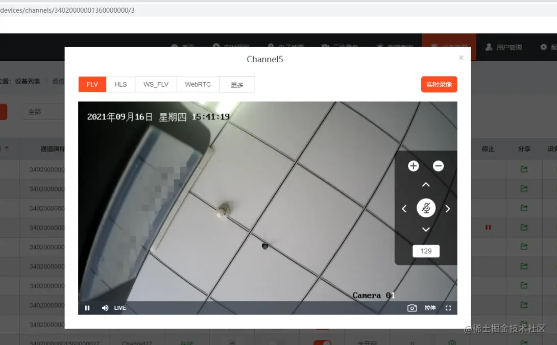Toggle the 拉伸 stretch mode

(430, 308)
